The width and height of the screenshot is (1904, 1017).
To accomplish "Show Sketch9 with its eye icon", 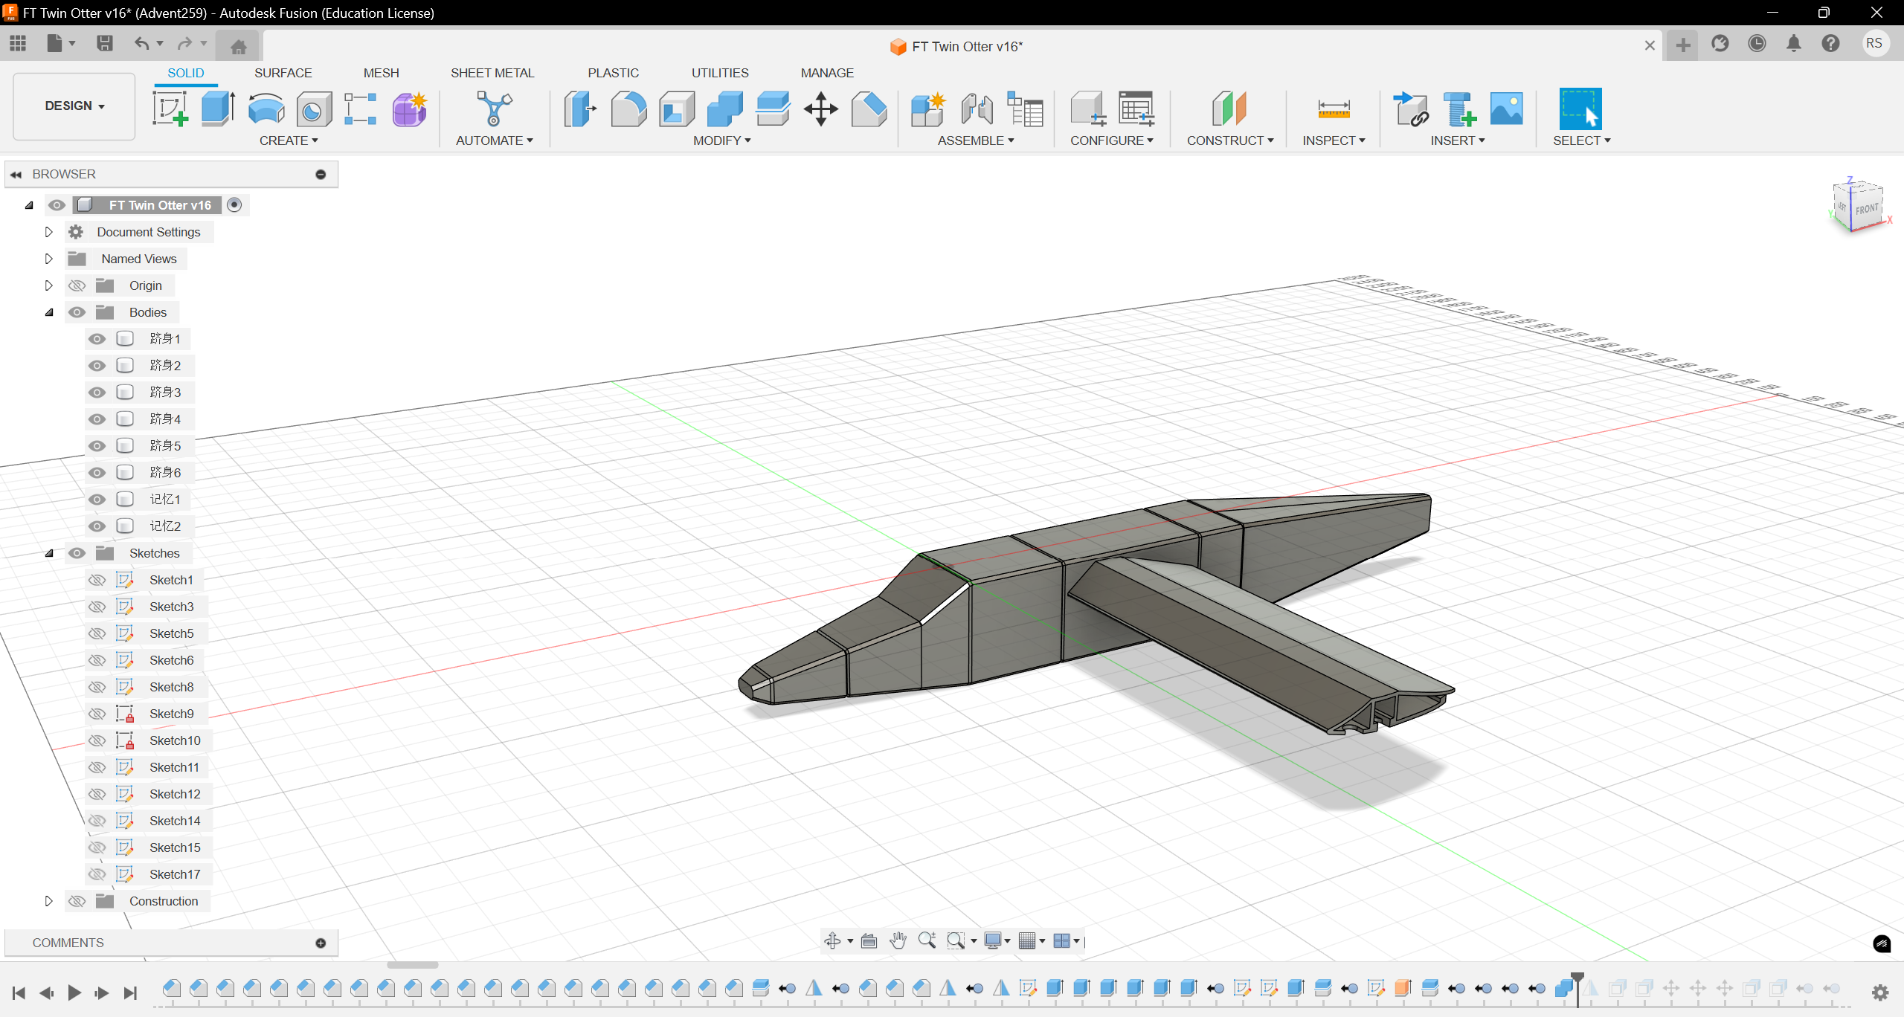I will point(97,714).
